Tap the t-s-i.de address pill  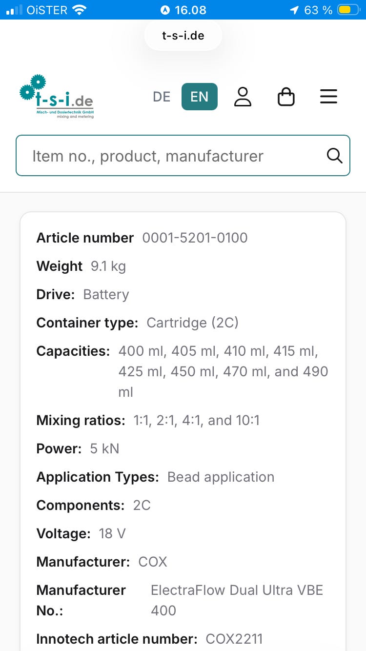(183, 36)
